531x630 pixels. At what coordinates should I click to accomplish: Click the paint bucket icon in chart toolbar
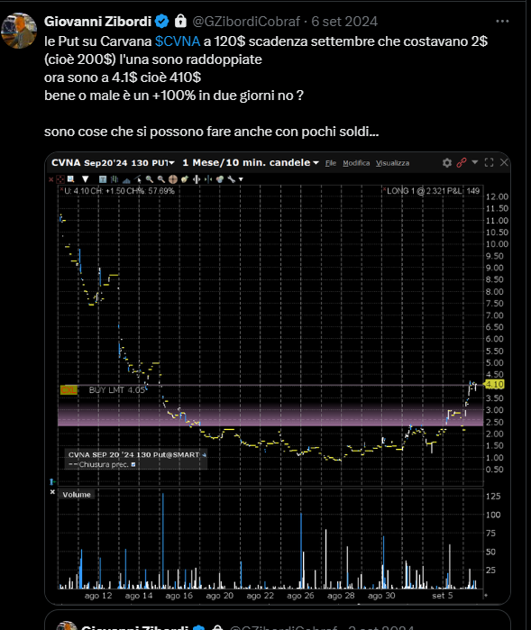tap(185, 179)
